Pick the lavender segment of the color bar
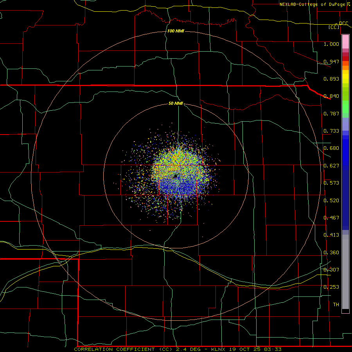The image size is (352, 352). pyautogui.click(x=345, y=124)
